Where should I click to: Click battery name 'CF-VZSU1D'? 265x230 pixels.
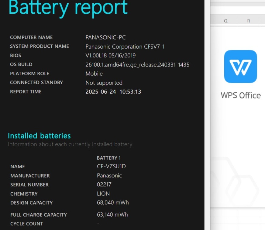coord(111,166)
